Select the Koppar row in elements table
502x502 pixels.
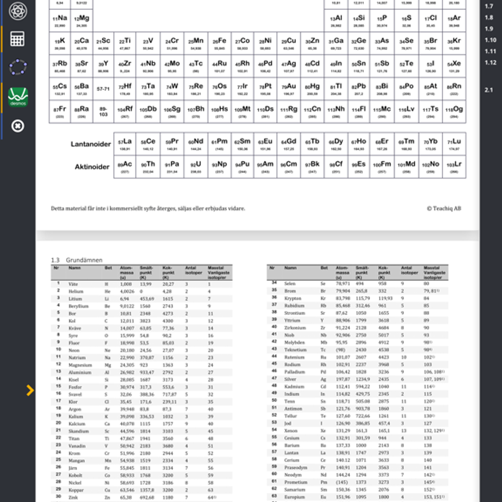[142, 490]
